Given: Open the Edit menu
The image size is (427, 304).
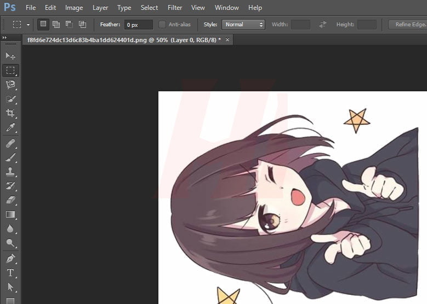Looking at the screenshot, I should coord(50,8).
